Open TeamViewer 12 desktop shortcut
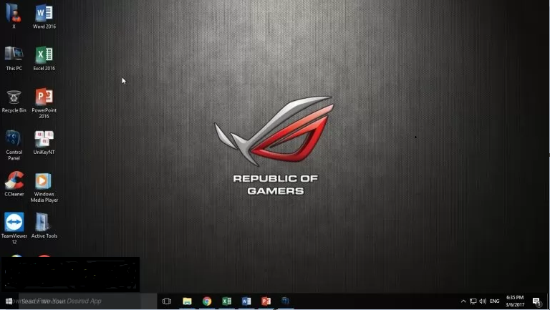 pyautogui.click(x=14, y=228)
